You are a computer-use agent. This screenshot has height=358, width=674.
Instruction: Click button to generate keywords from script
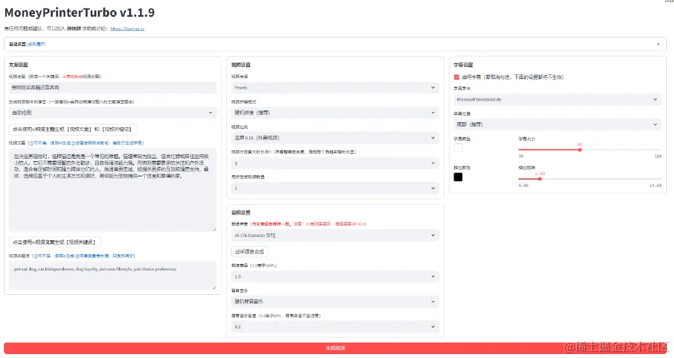pos(55,242)
